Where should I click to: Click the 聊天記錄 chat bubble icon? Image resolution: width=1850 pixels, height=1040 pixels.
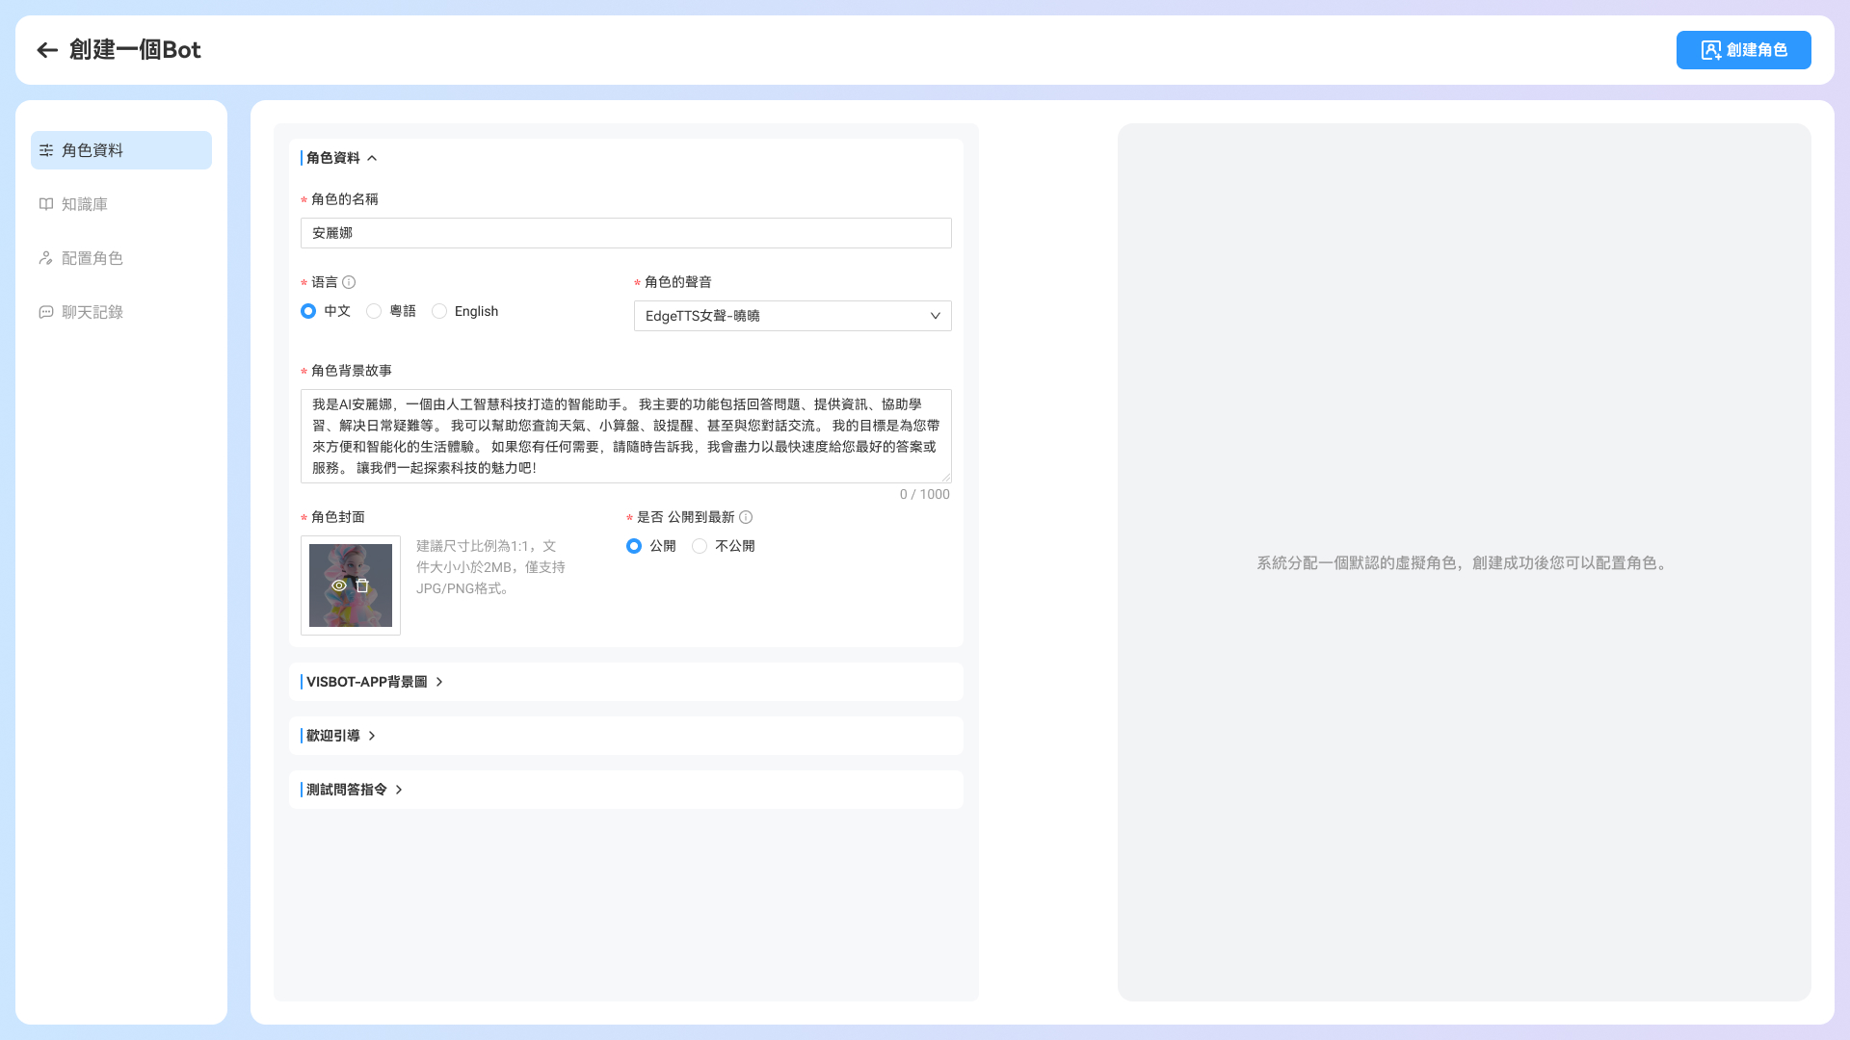[45, 312]
